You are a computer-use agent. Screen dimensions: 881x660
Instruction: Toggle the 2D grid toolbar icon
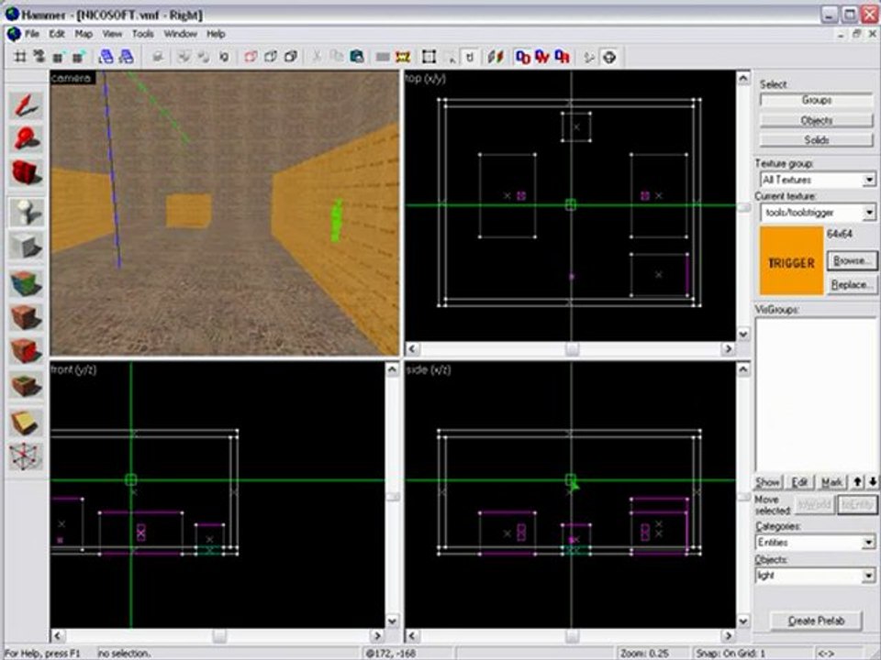point(19,57)
